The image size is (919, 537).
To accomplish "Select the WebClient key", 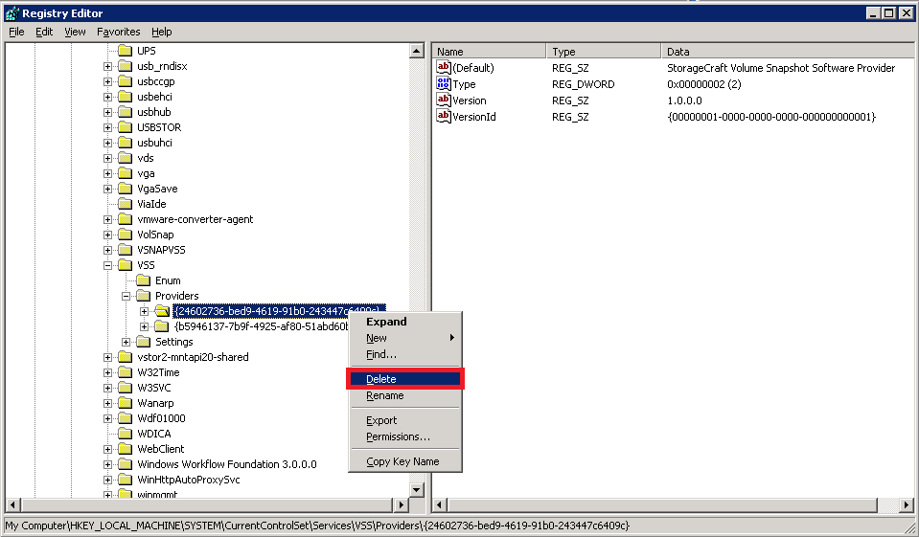I will (161, 449).
